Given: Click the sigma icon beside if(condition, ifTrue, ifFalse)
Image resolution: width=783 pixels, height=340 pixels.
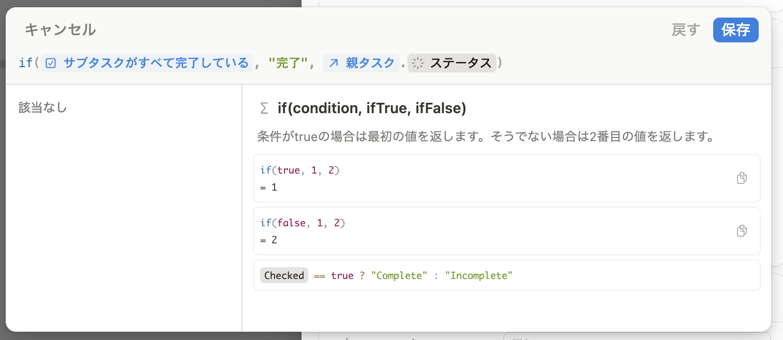Looking at the screenshot, I should [x=264, y=109].
